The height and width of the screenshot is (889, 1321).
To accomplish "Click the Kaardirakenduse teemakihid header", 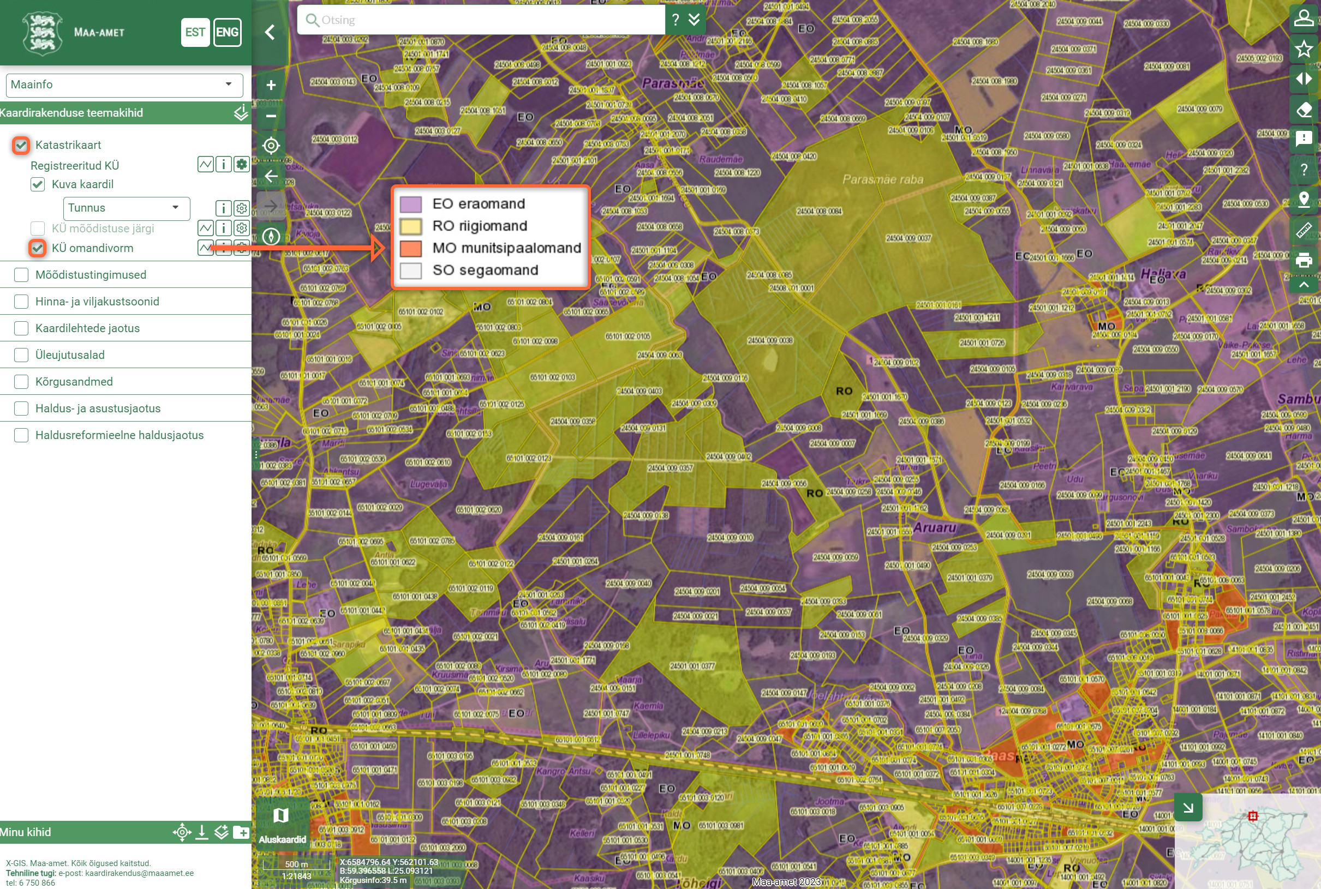I will coord(125,113).
